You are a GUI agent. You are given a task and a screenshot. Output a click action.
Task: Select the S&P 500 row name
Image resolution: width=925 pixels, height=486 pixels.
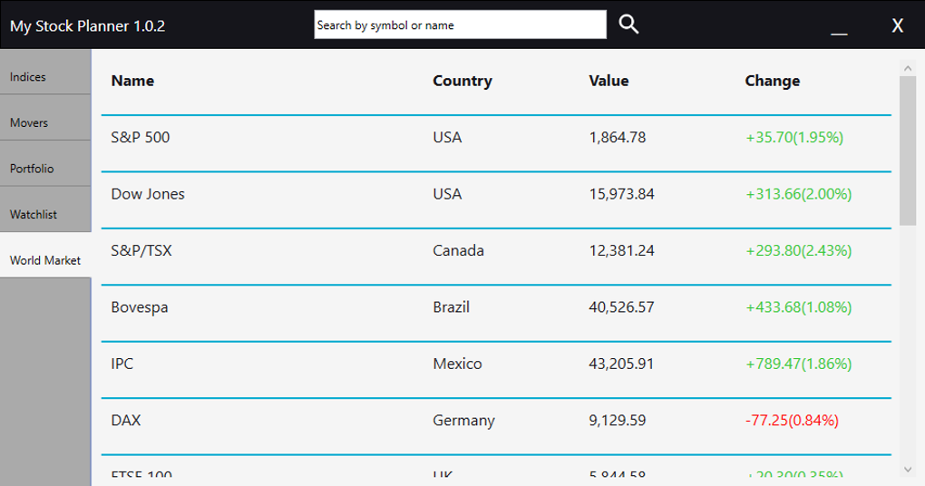click(141, 138)
